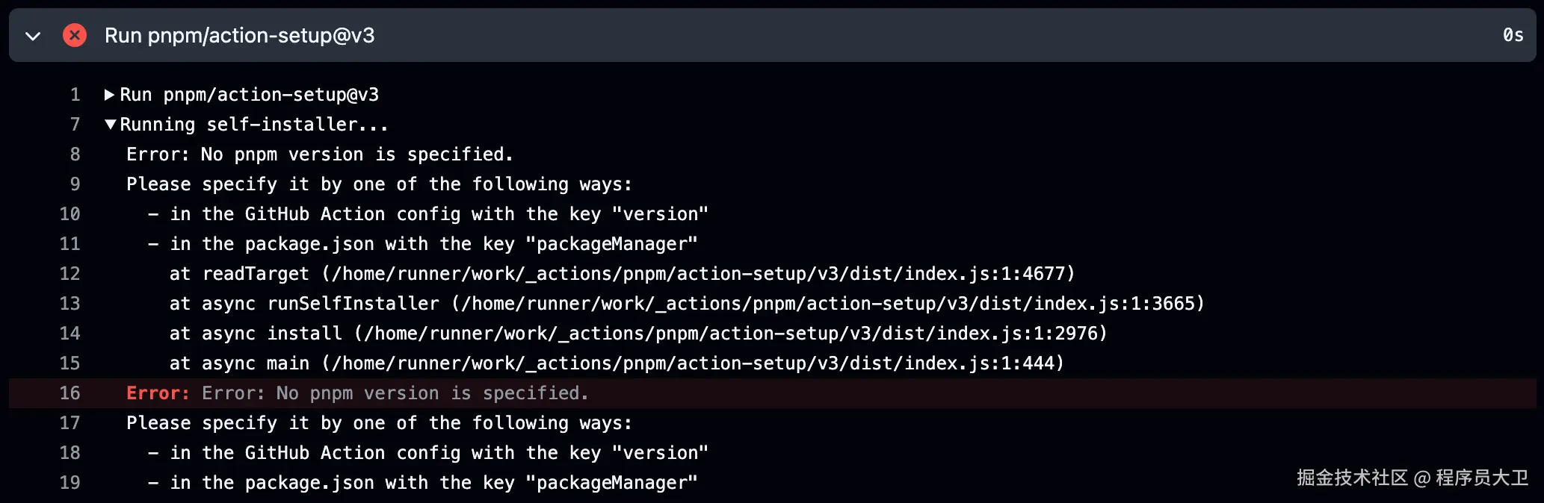Click line number 19 permalink
The height and width of the screenshot is (503, 1544).
[x=70, y=483]
